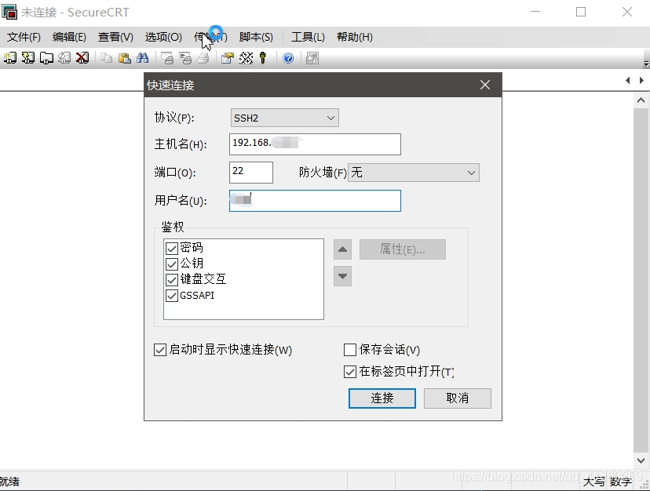This screenshot has height=491, width=650.
Task: Click the 数字 status bar indicator
Action: [620, 482]
